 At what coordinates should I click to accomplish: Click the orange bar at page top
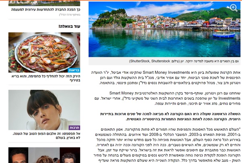pos(121,0)
